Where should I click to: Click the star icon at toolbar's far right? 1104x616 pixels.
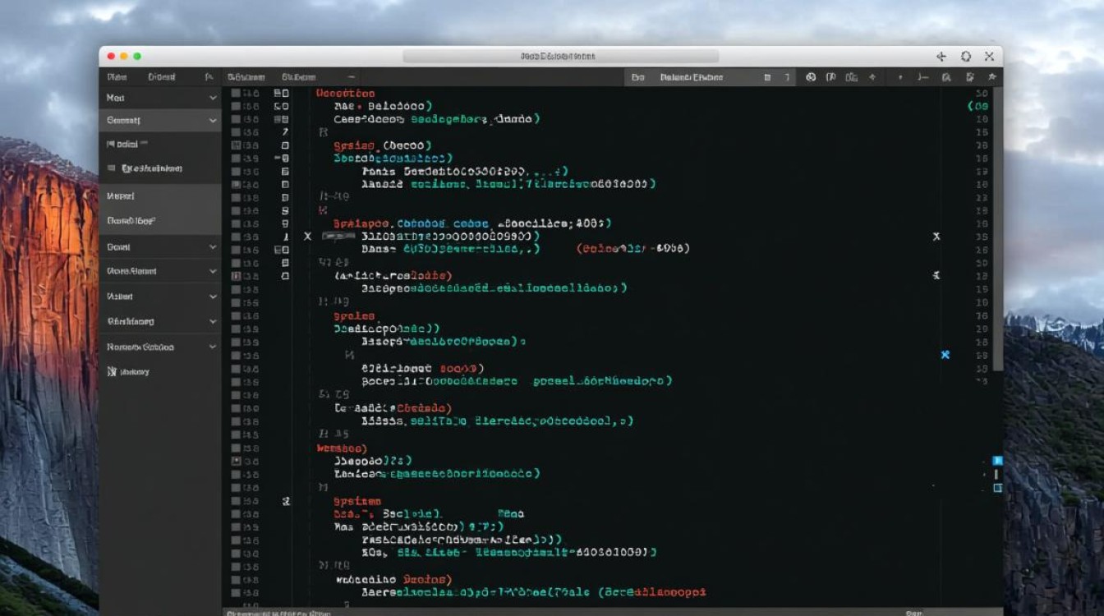(x=992, y=77)
